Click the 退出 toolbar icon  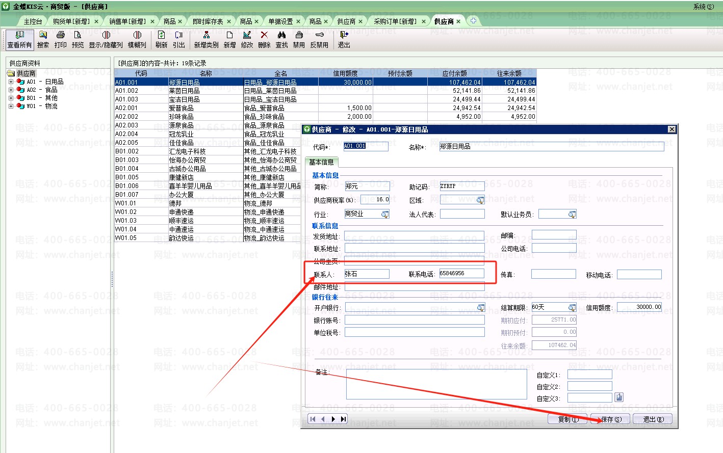[x=344, y=39]
